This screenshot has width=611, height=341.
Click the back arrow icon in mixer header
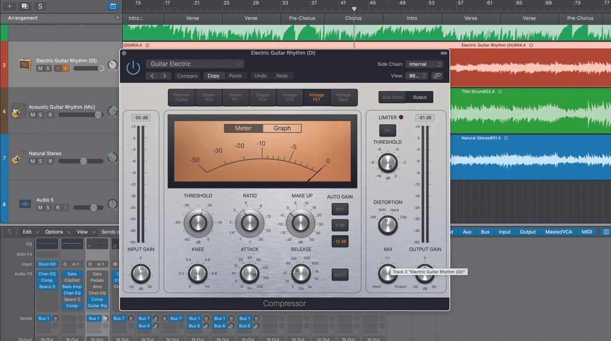(9, 231)
